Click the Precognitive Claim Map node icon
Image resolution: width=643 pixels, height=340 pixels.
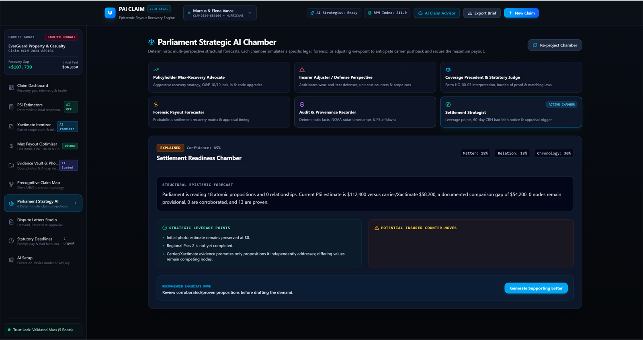click(11, 185)
